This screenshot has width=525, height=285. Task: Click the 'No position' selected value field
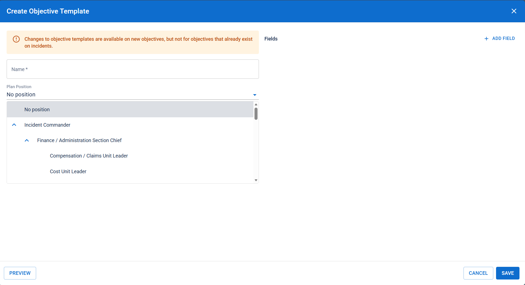[133, 94]
